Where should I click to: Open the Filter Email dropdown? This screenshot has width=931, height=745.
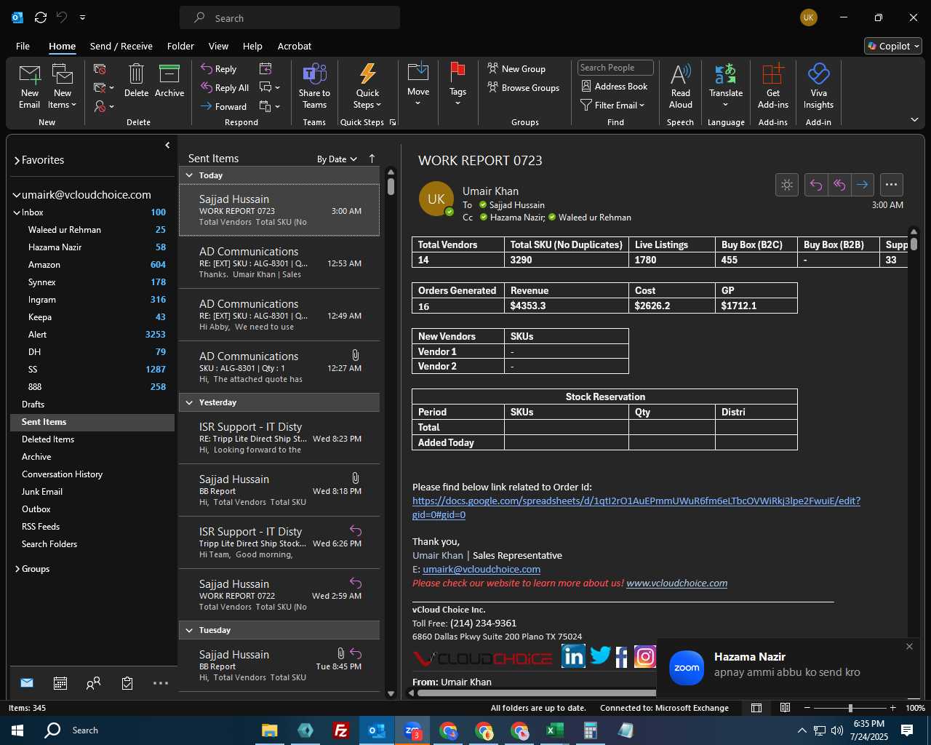(x=613, y=105)
